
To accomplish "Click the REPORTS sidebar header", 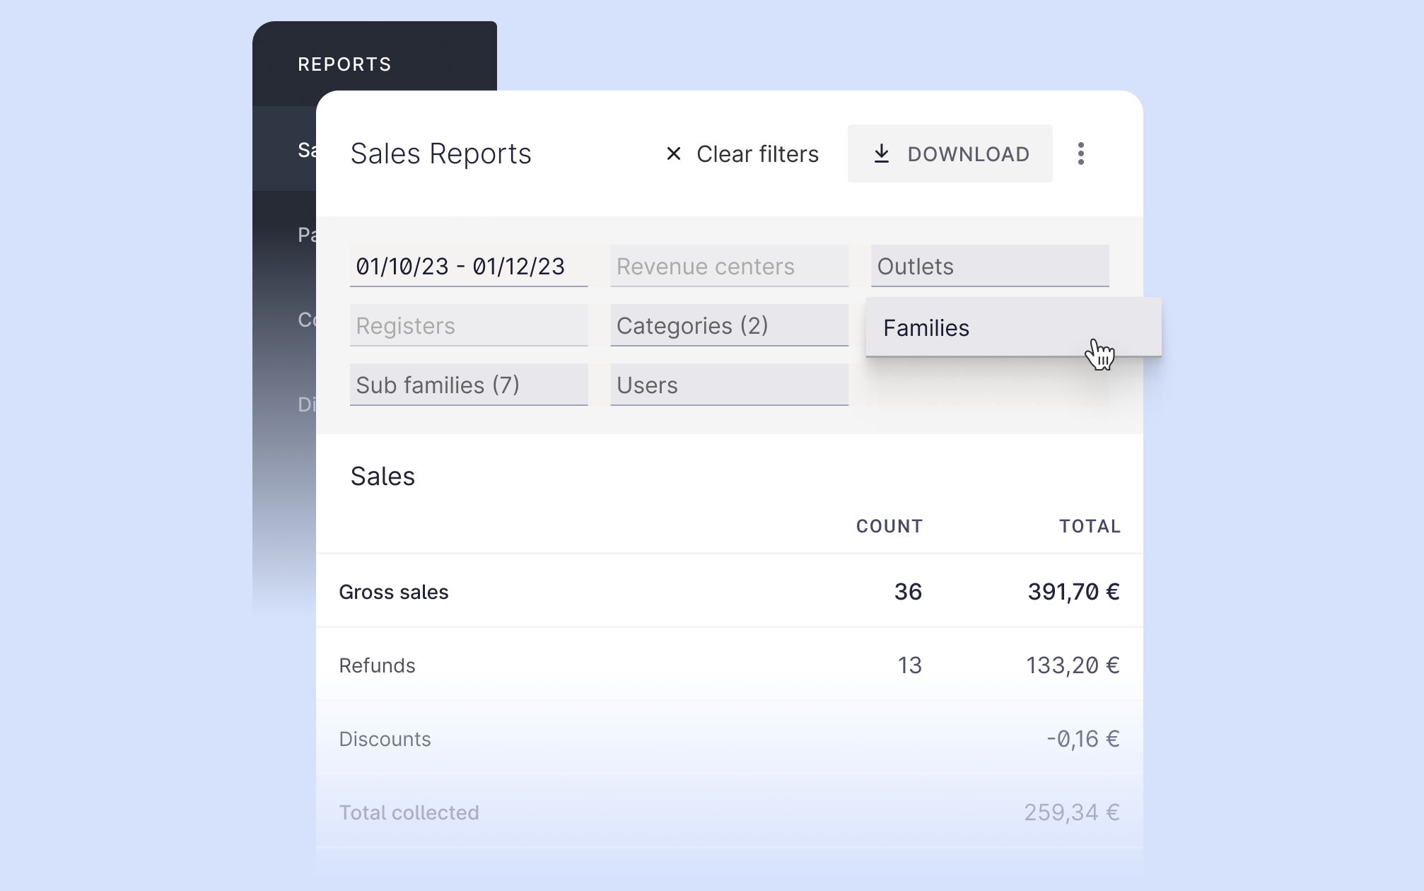I will (344, 64).
